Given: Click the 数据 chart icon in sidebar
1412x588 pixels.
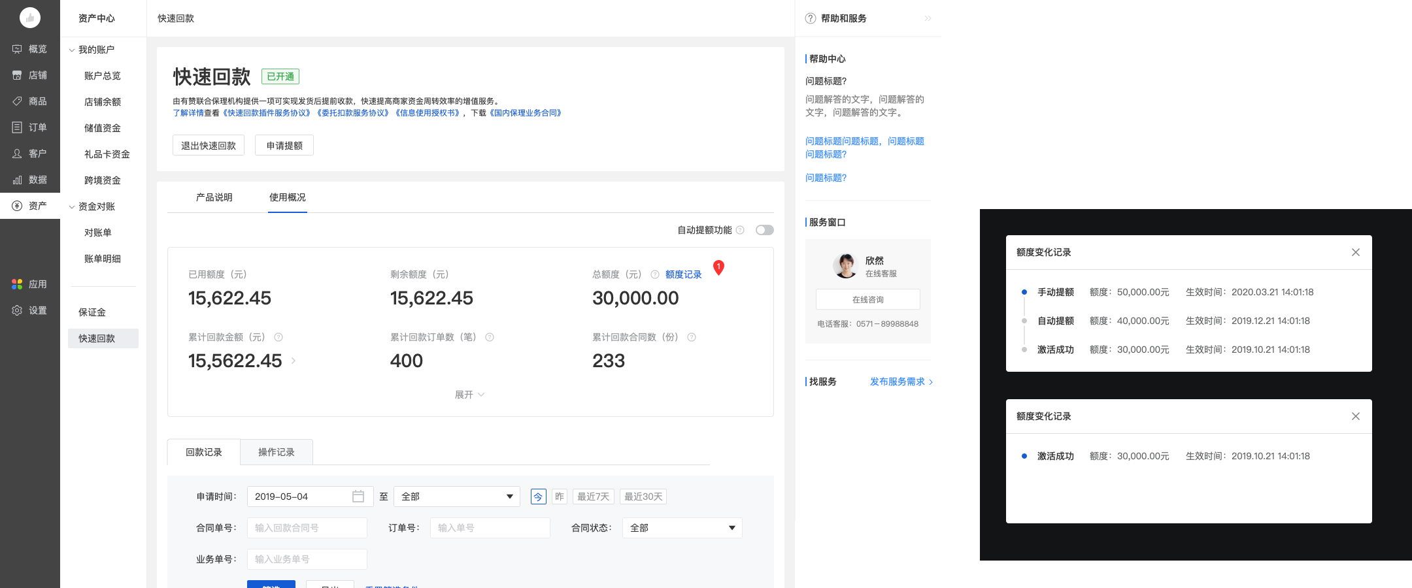Looking at the screenshot, I should [17, 180].
